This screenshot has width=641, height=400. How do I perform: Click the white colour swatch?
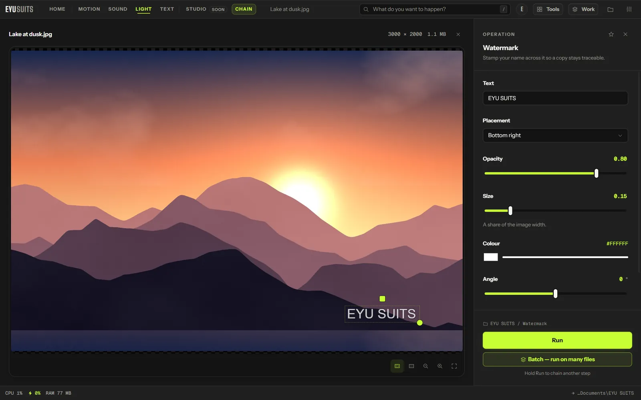click(x=490, y=257)
